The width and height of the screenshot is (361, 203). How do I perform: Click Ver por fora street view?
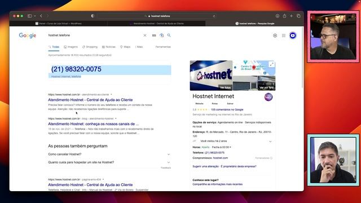[x=266, y=88]
